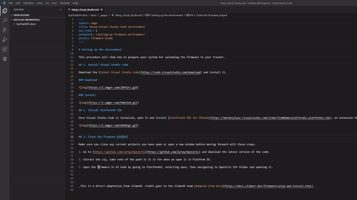
Task: Click the markdown file icon in tab
Action: coord(69,9)
